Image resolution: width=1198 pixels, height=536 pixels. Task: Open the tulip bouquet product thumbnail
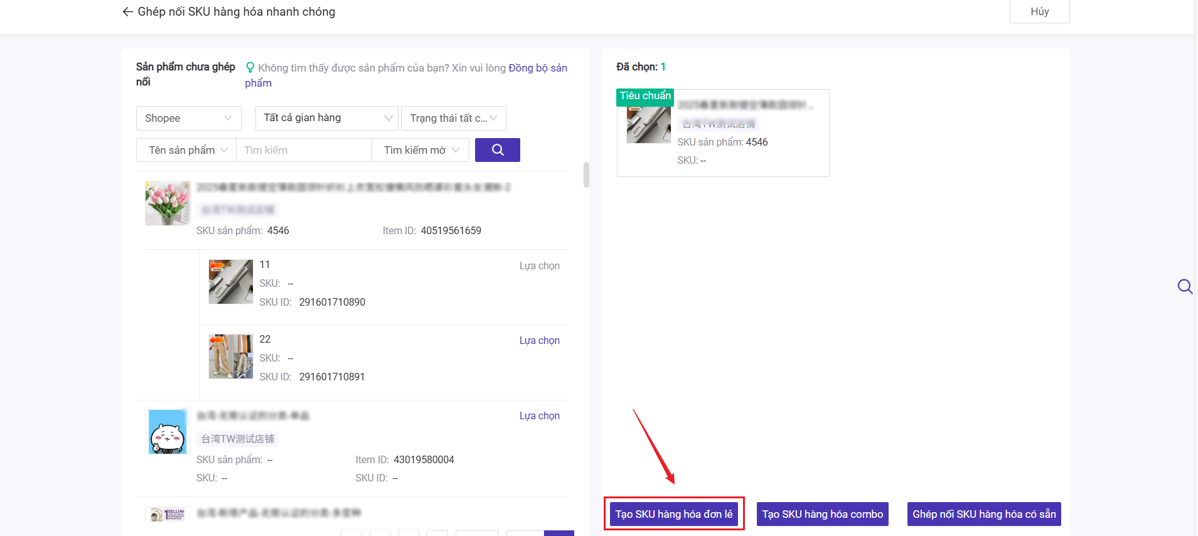168,203
